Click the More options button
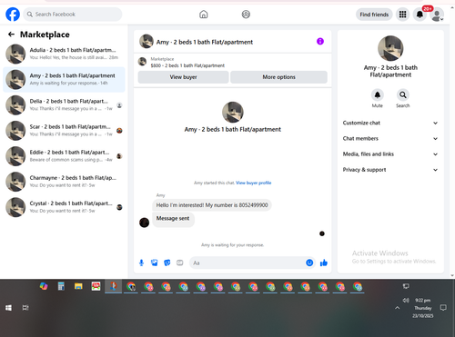The width and height of the screenshot is (455, 337). coord(278,77)
